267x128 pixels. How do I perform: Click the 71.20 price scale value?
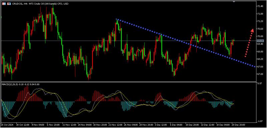(x=261, y=21)
